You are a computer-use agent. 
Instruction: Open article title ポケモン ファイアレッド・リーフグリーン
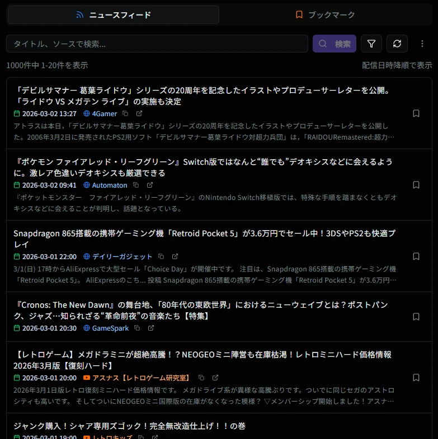click(x=203, y=167)
